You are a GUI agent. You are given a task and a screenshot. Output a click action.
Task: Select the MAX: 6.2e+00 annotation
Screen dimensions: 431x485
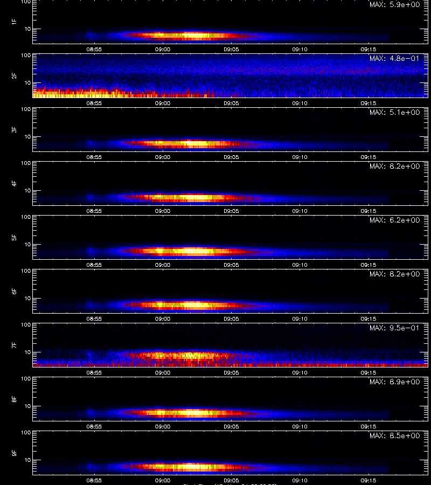point(394,220)
